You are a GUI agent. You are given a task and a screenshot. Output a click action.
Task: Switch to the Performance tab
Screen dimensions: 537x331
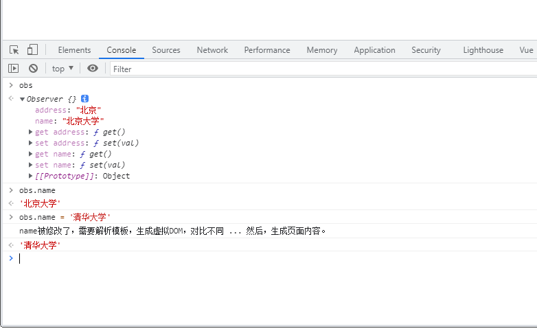point(267,50)
